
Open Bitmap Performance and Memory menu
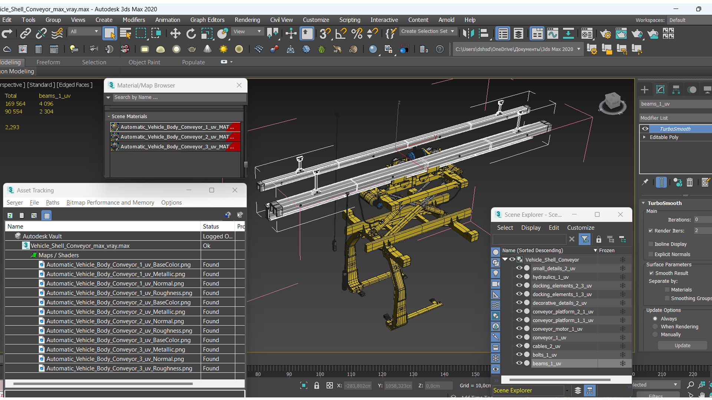[x=110, y=203]
